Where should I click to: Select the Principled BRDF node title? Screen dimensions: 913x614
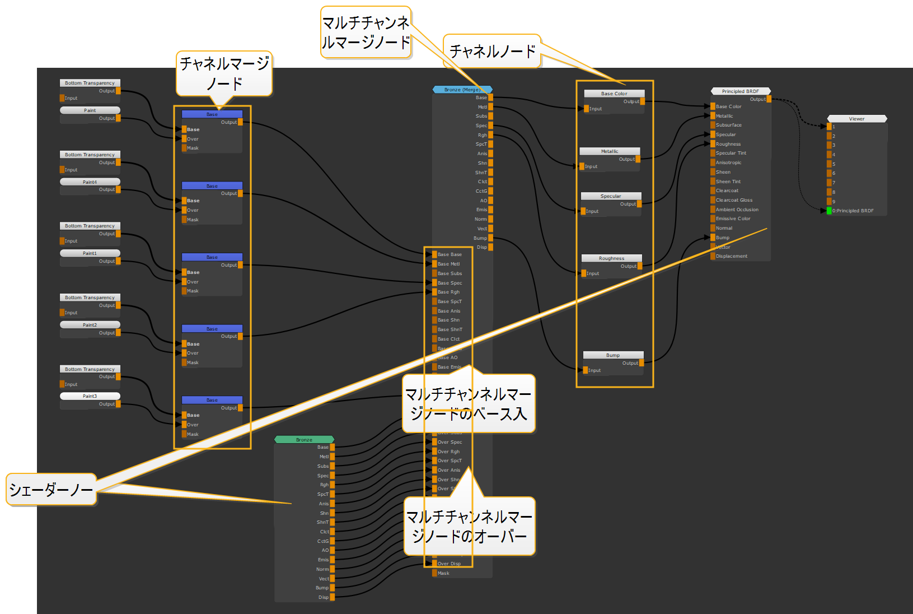coord(740,91)
